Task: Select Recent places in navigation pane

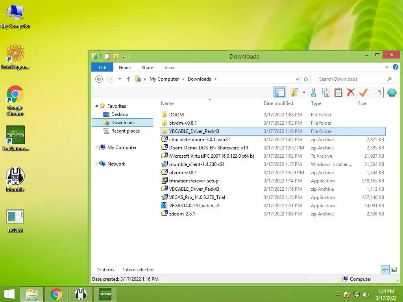Action: 125,131
